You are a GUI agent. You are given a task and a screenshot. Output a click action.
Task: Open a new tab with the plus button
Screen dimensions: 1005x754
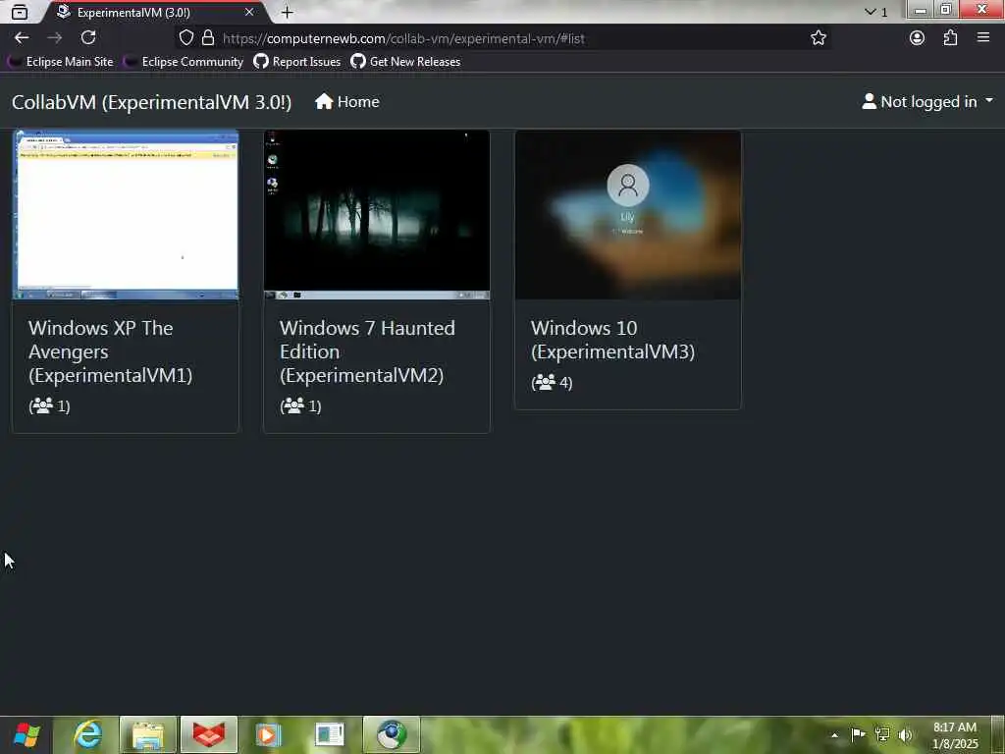288,12
